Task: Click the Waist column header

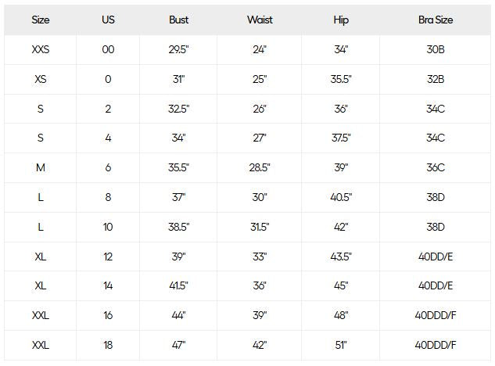Action: [260, 20]
